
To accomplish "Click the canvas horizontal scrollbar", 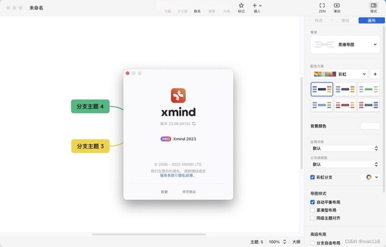I will tap(148, 235).
